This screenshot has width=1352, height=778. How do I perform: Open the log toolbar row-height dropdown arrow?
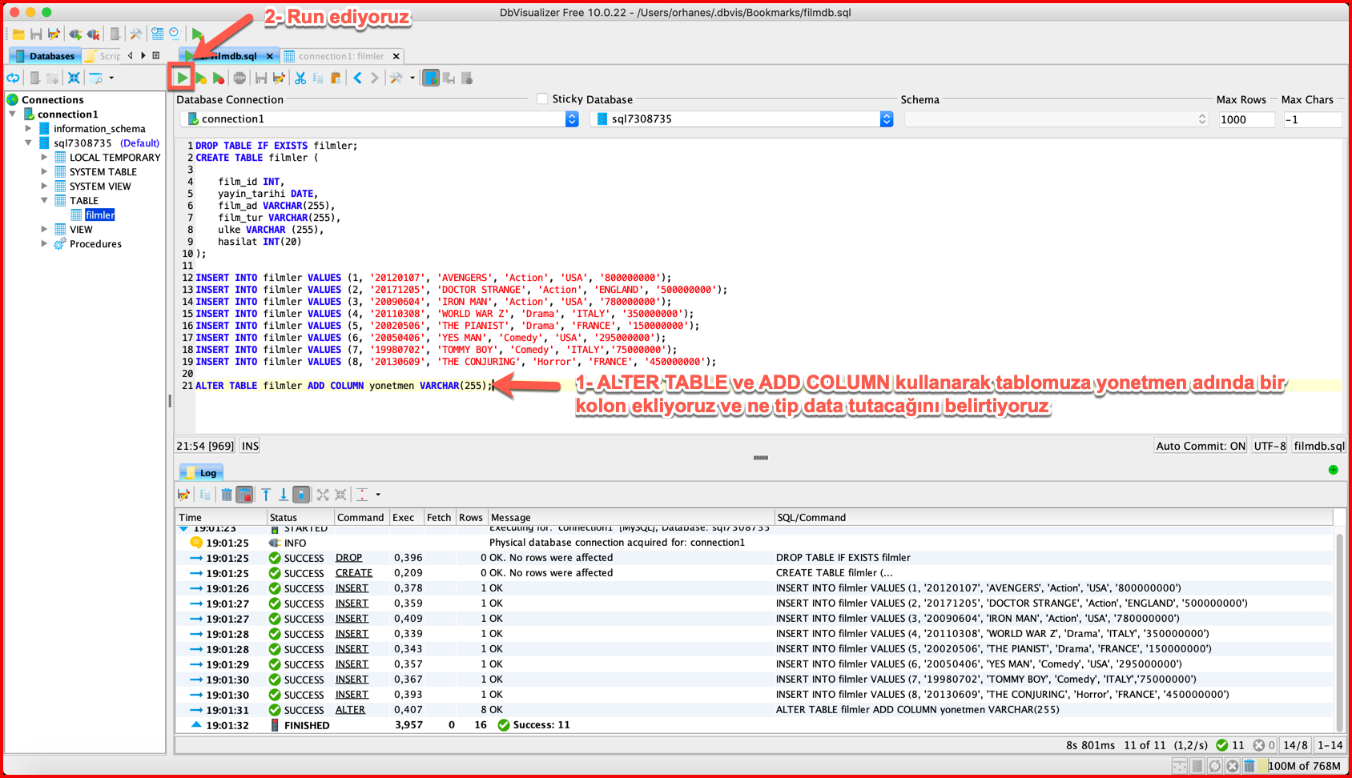coord(378,495)
